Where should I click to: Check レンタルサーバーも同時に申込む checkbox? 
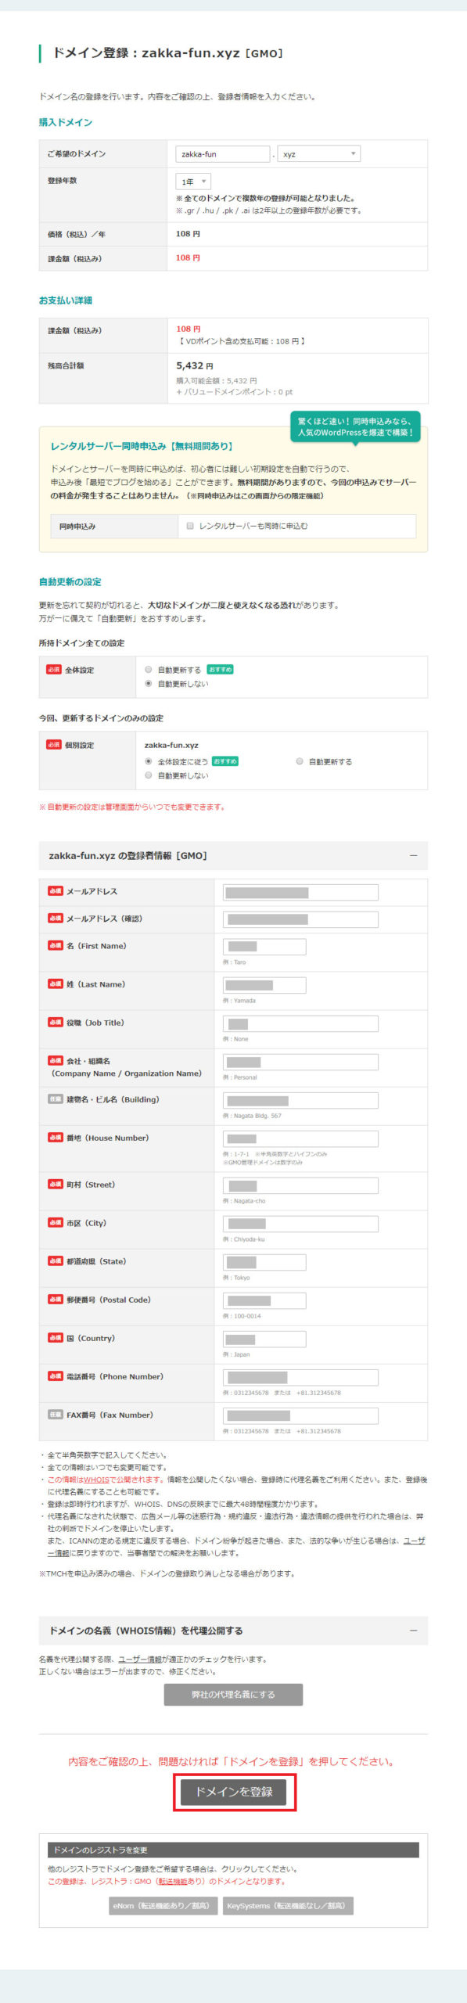(x=190, y=527)
